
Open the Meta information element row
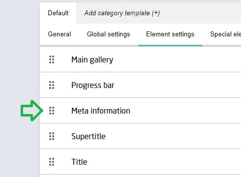140,111
